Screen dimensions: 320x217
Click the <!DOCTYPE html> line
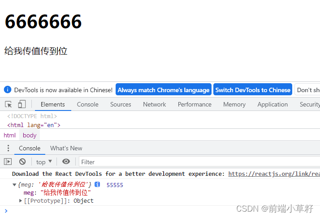tap(32, 116)
